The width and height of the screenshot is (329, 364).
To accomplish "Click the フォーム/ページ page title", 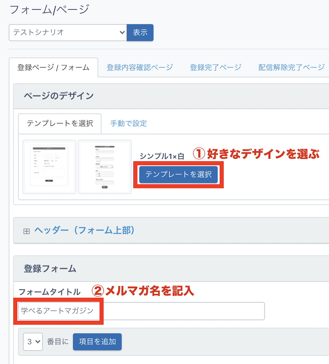I will [x=49, y=10].
